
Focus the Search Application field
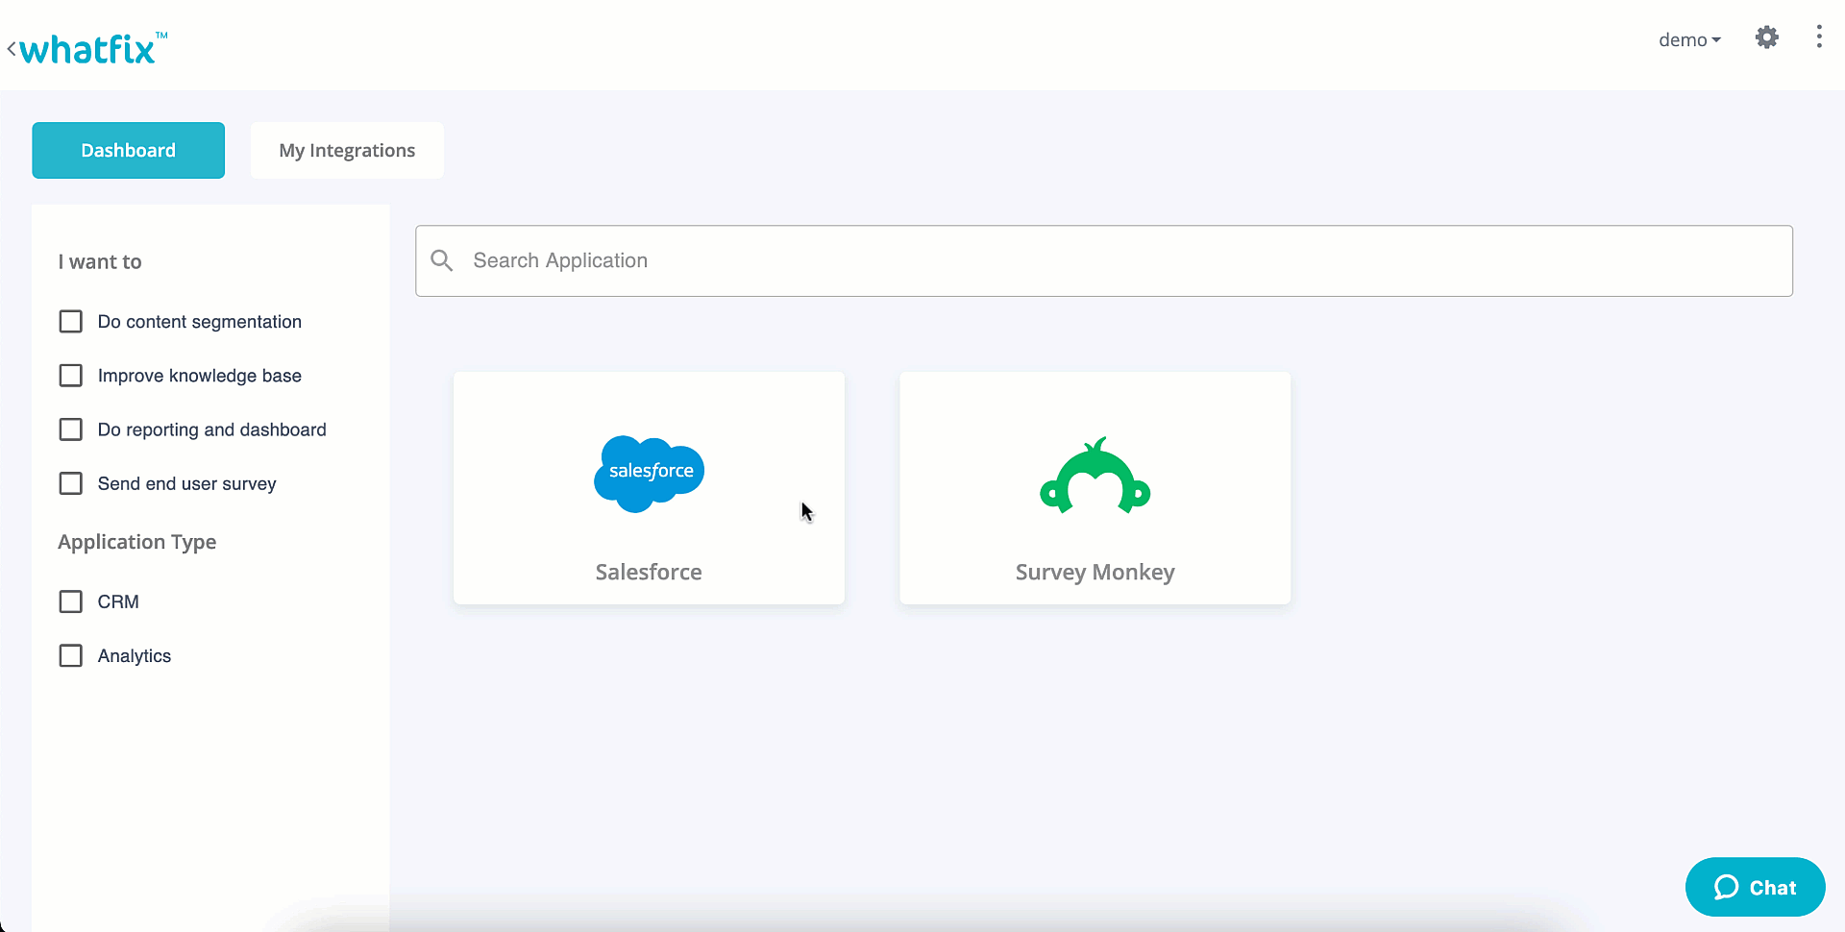click(1104, 260)
